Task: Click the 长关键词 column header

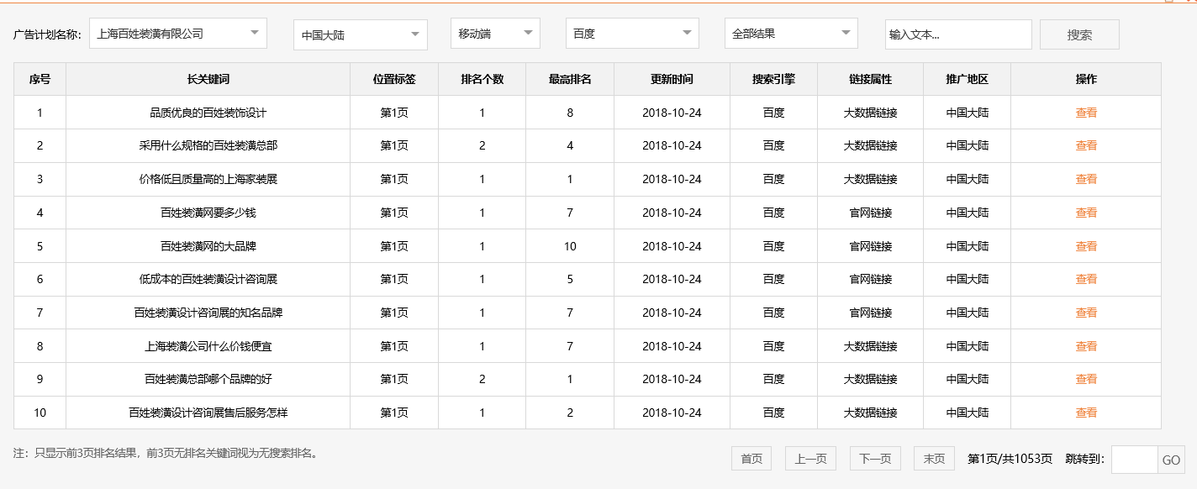Action: pos(206,78)
